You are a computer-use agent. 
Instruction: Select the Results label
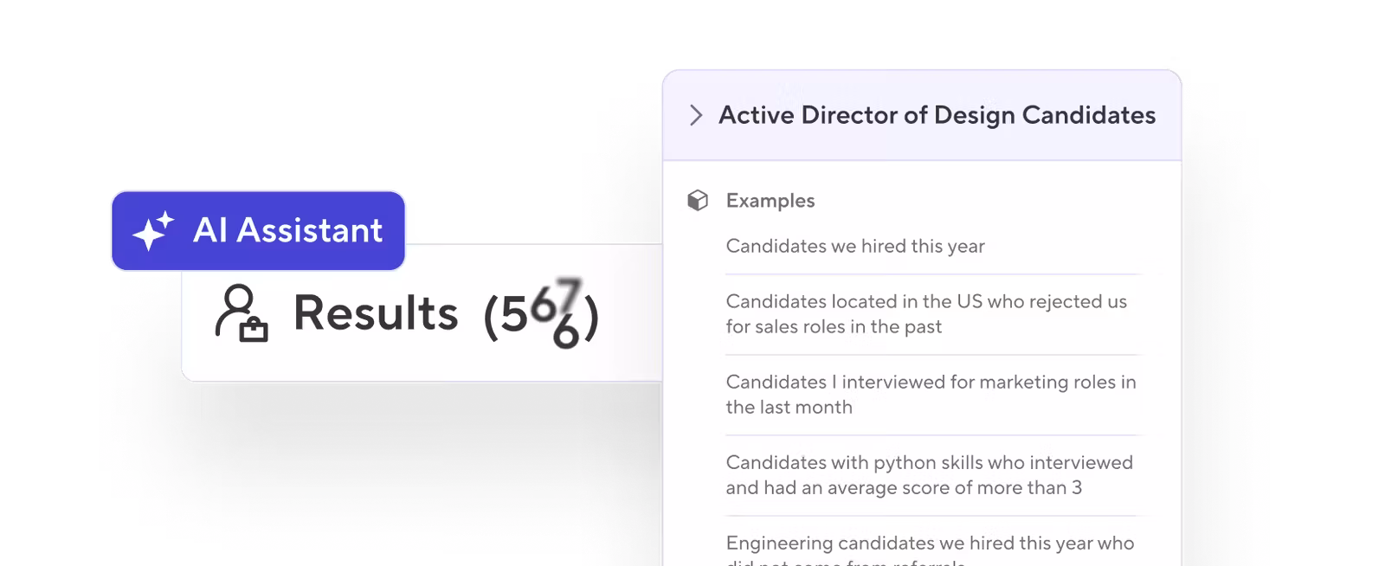click(376, 312)
